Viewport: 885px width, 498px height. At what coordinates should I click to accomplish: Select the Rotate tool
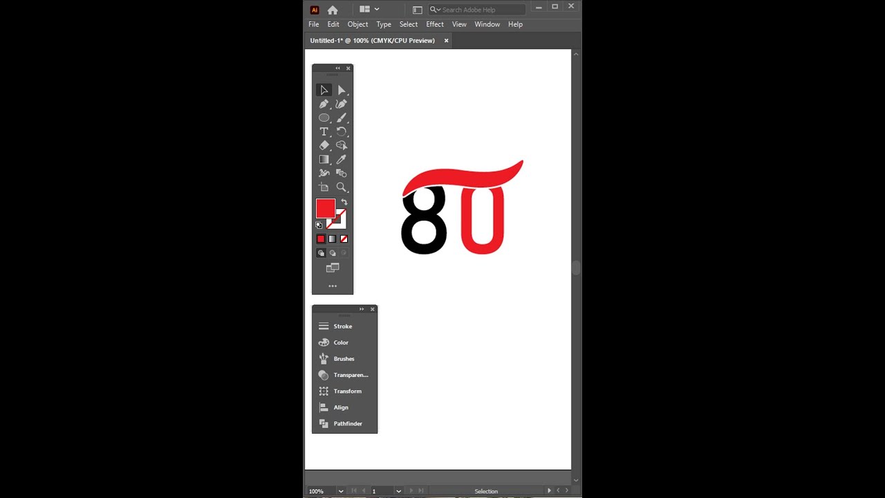coord(341,131)
